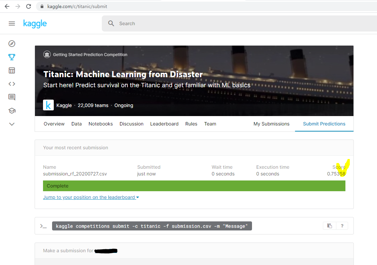Click 'Getting Started Prediction Competition' label

click(90, 55)
